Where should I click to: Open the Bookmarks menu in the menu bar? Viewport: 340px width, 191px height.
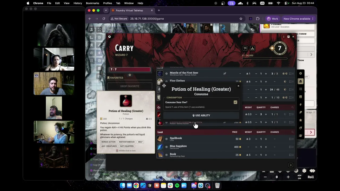pyautogui.click(x=92, y=3)
